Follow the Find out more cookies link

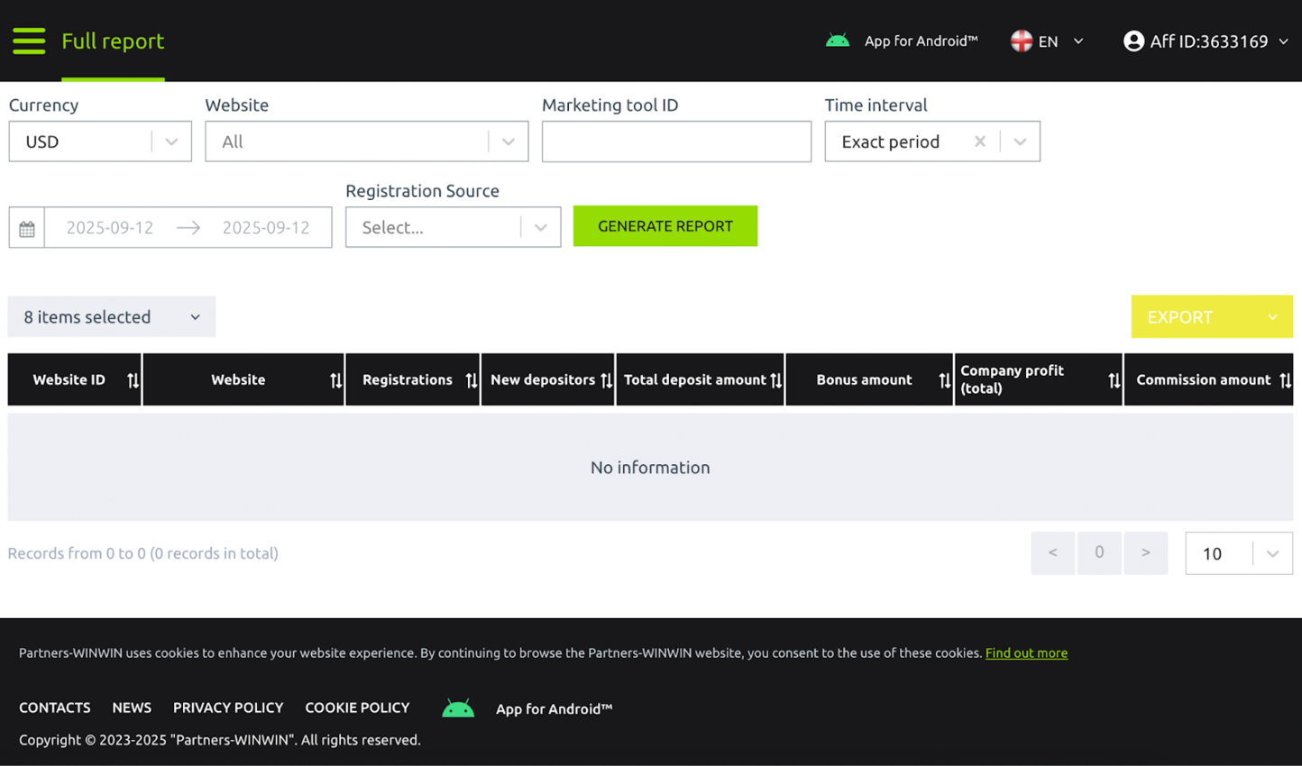point(1026,652)
